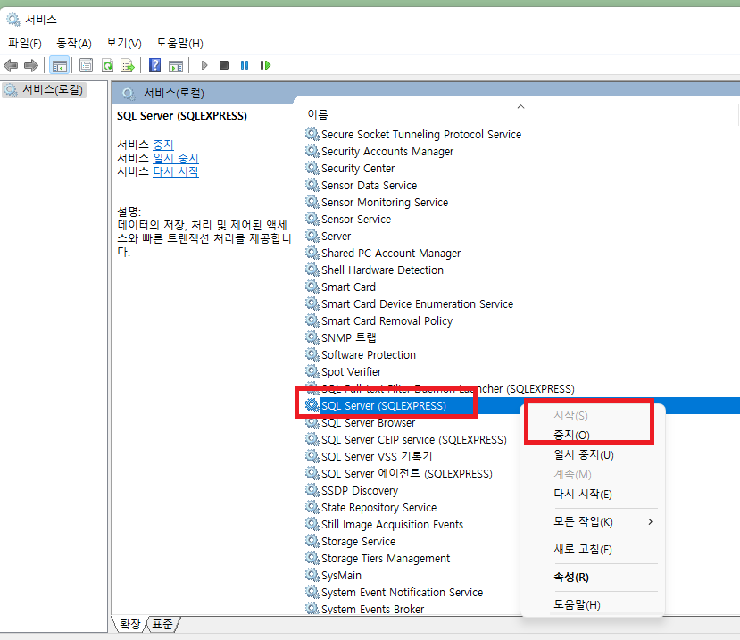Click the gear icon beside Smart Card

(312, 287)
